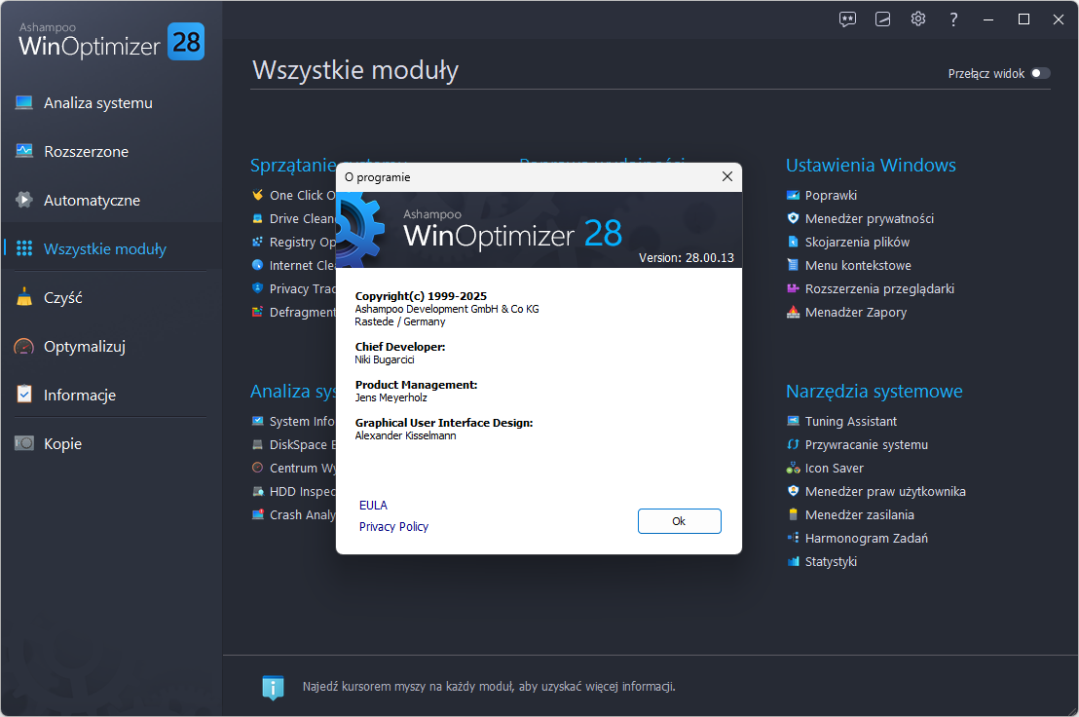Open Przywracanie systemu module

[x=867, y=444]
